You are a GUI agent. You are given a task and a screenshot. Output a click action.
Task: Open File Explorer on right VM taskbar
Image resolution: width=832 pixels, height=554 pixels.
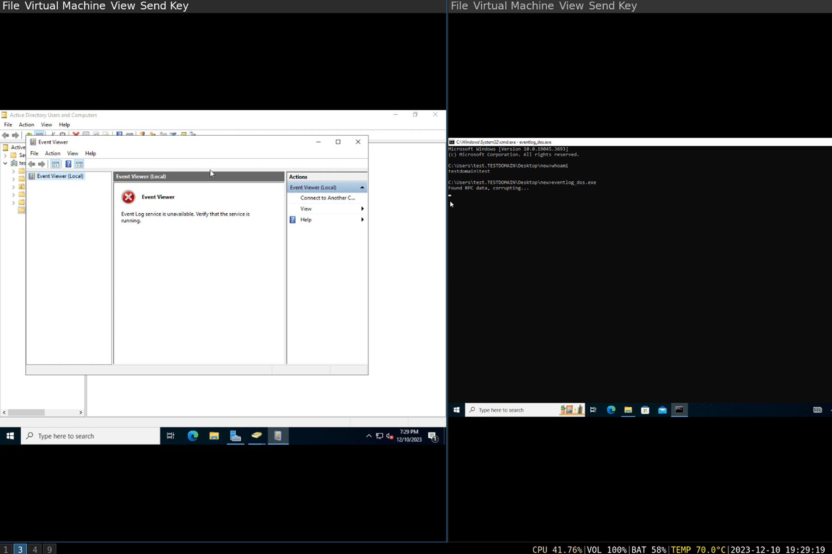[x=628, y=410]
